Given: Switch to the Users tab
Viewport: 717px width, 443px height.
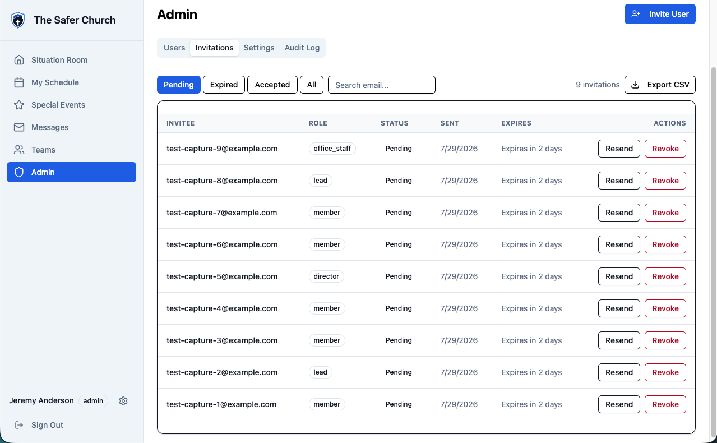Looking at the screenshot, I should pyautogui.click(x=174, y=48).
